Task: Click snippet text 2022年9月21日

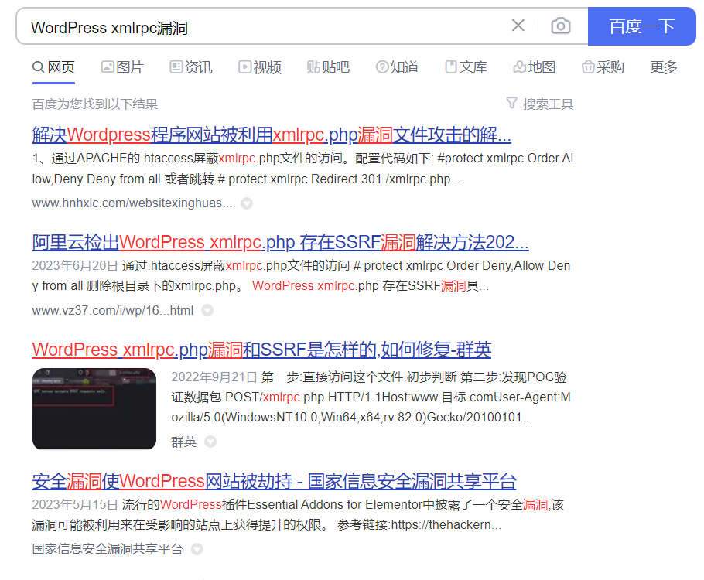Action: (214, 377)
